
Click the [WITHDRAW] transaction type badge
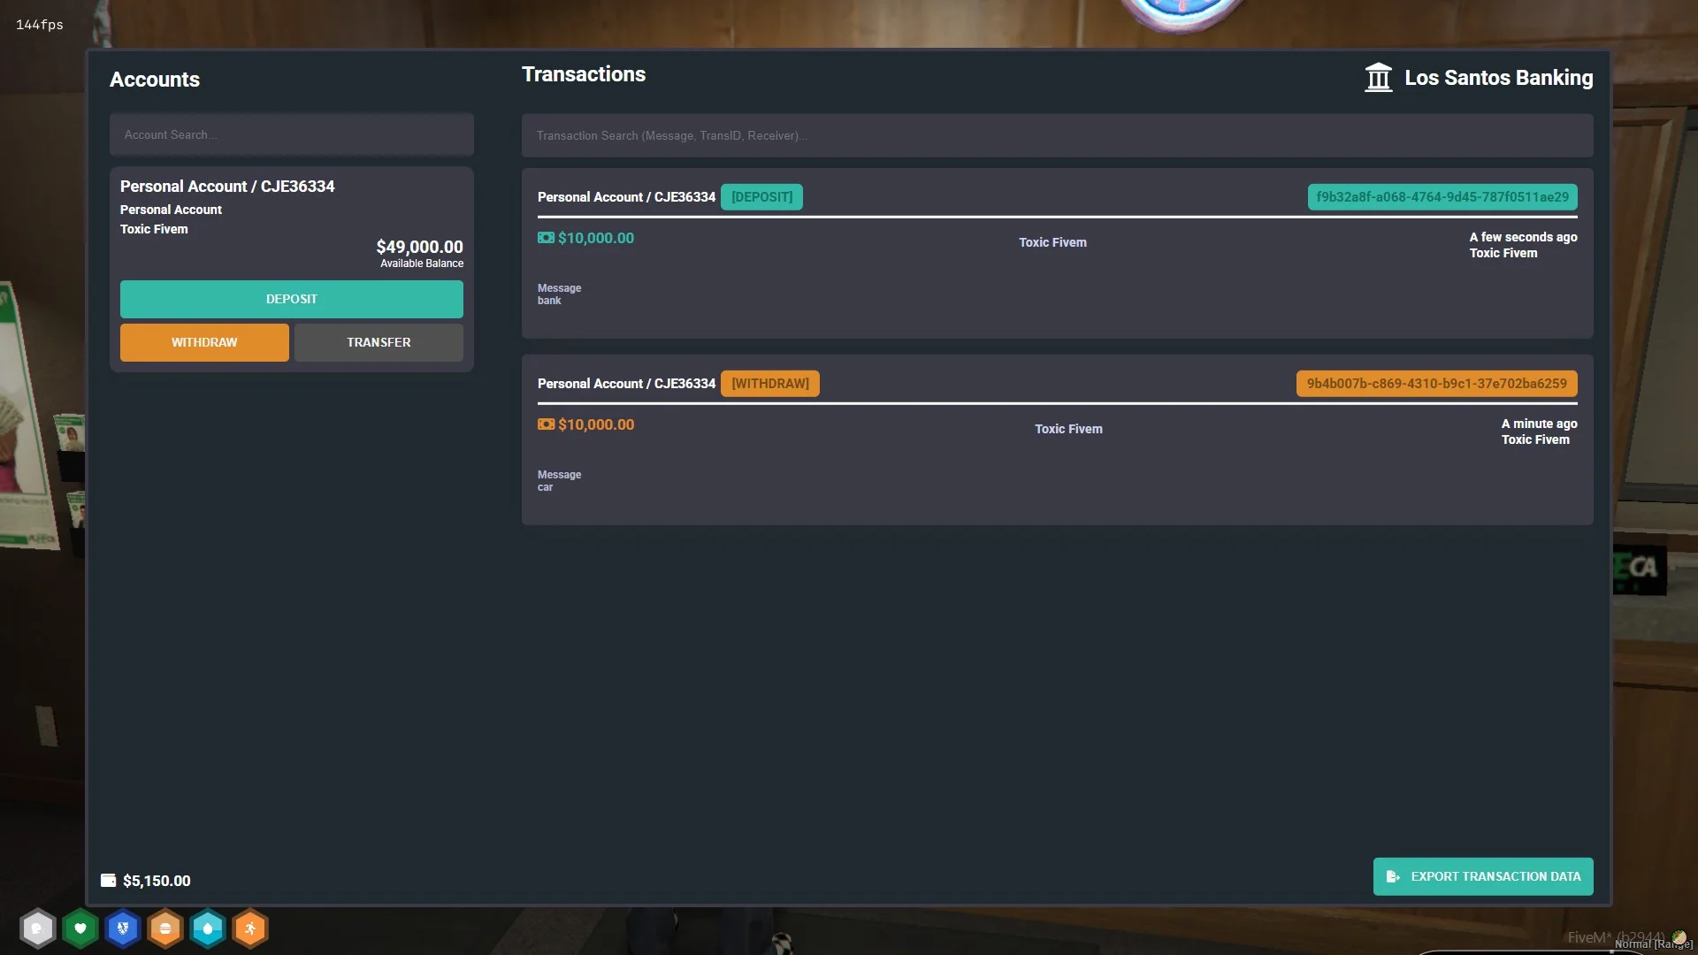[x=769, y=384]
